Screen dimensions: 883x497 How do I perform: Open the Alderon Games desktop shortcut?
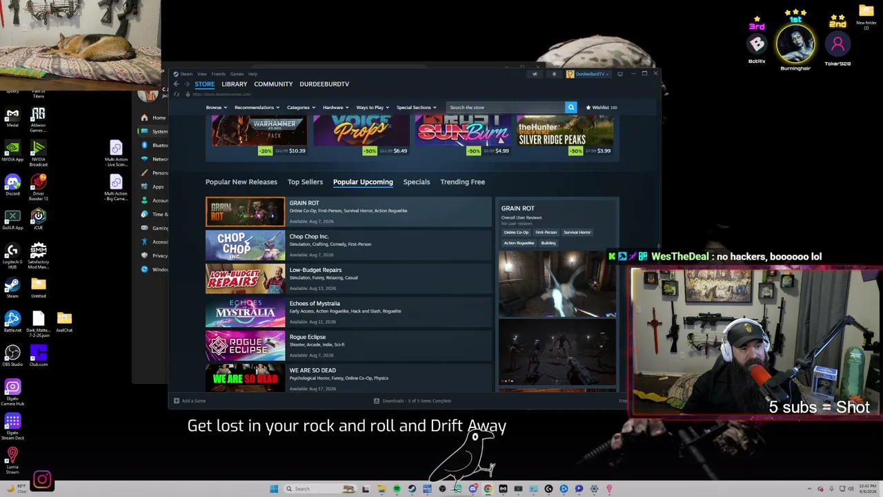pos(38,119)
